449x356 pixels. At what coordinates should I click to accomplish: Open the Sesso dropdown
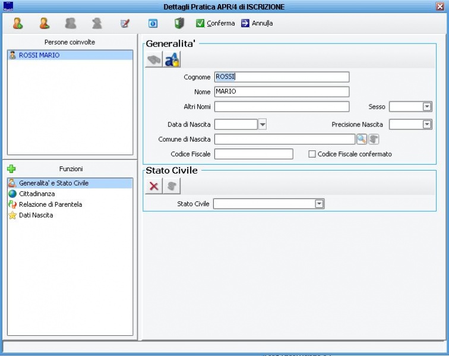427,107
